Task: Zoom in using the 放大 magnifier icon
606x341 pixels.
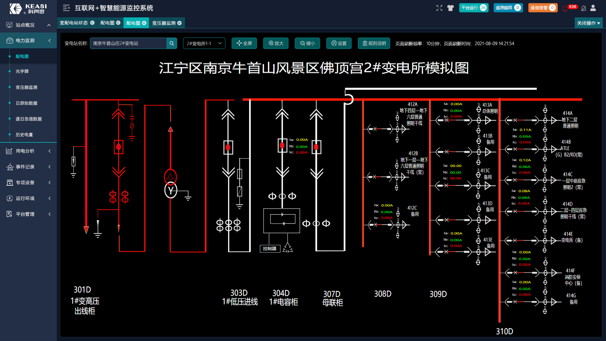Action: 275,43
